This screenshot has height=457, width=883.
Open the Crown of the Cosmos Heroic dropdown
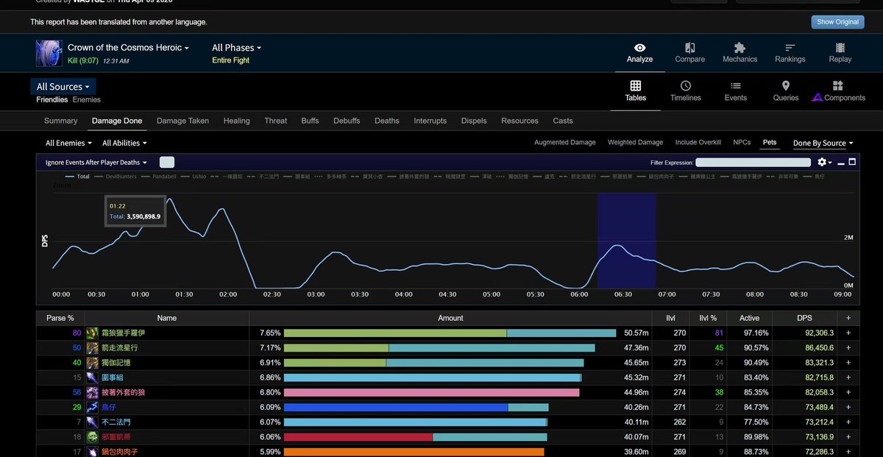tap(128, 47)
